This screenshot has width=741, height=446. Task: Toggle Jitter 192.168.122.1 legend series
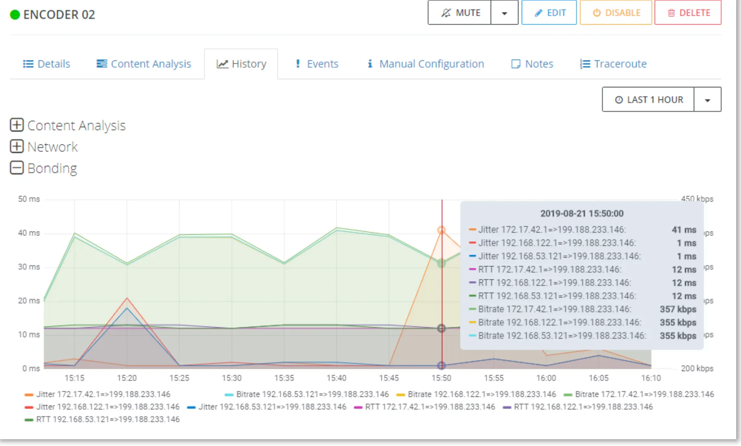(102, 407)
